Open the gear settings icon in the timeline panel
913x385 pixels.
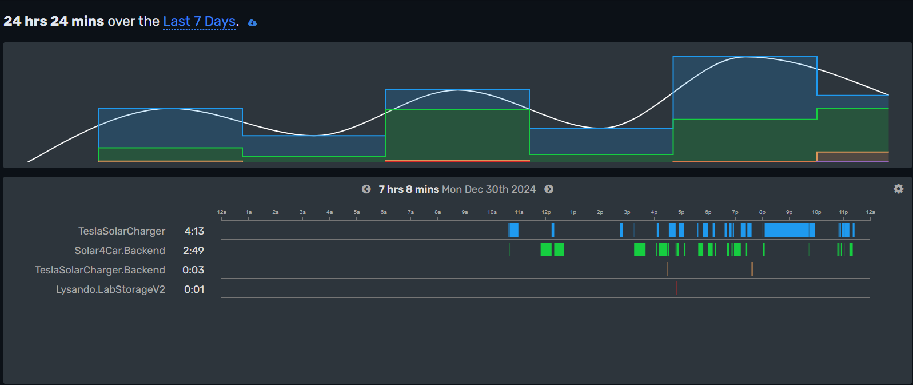pyautogui.click(x=898, y=189)
